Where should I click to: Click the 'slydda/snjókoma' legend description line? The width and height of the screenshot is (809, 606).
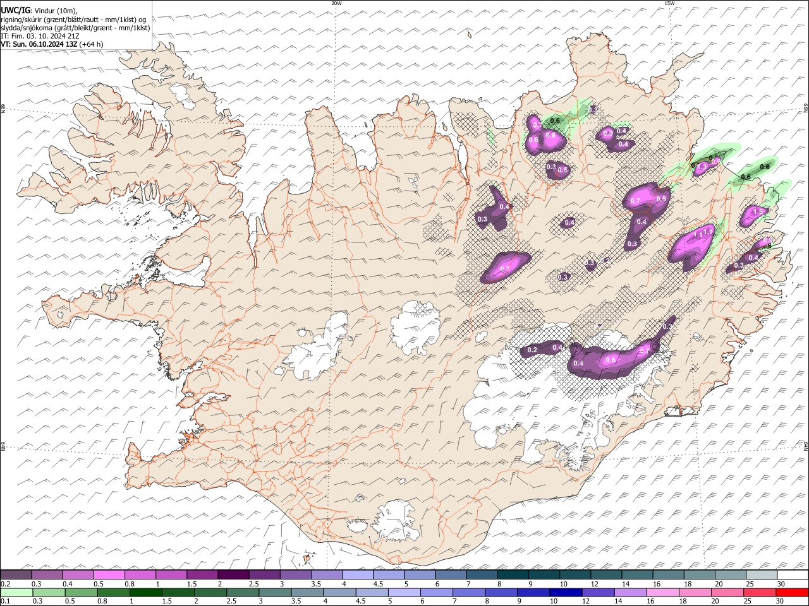[76, 28]
